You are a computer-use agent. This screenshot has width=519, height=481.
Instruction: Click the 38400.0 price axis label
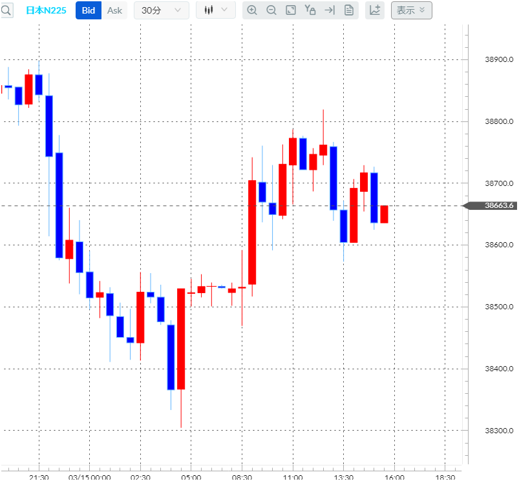point(499,368)
